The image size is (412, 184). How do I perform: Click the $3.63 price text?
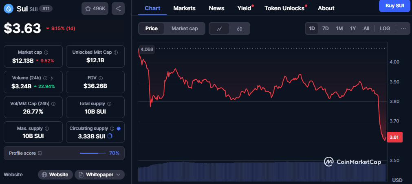(22, 28)
